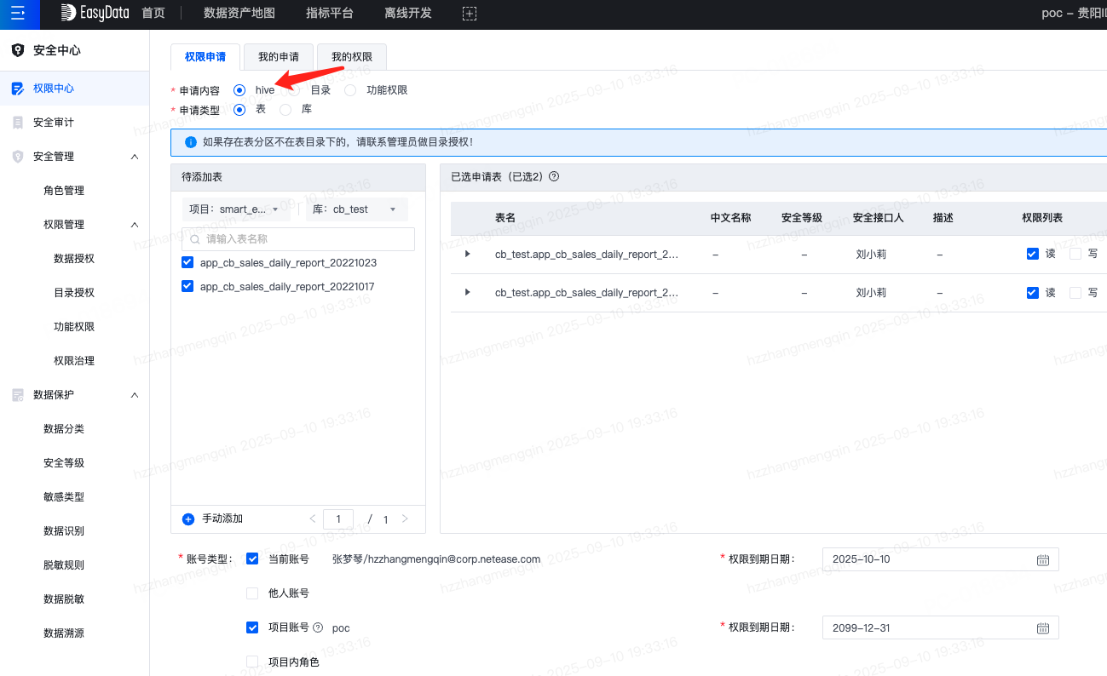The height and width of the screenshot is (676, 1107).
Task: Enable the 他人账号 checkbox
Action: pos(252,593)
